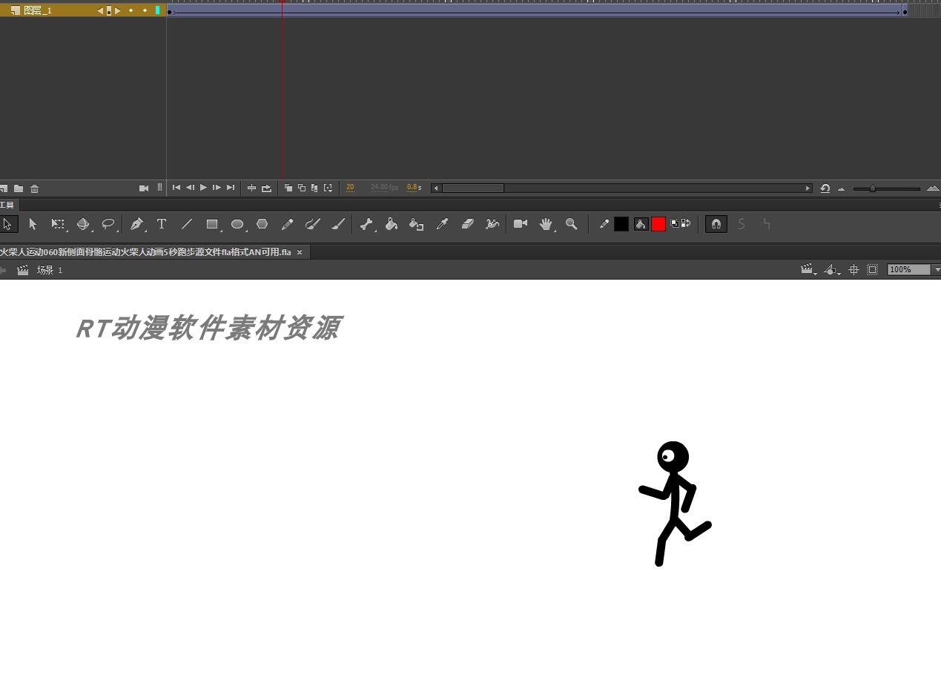Select the Rectangle tool
This screenshot has width=941, height=692.
pos(212,224)
